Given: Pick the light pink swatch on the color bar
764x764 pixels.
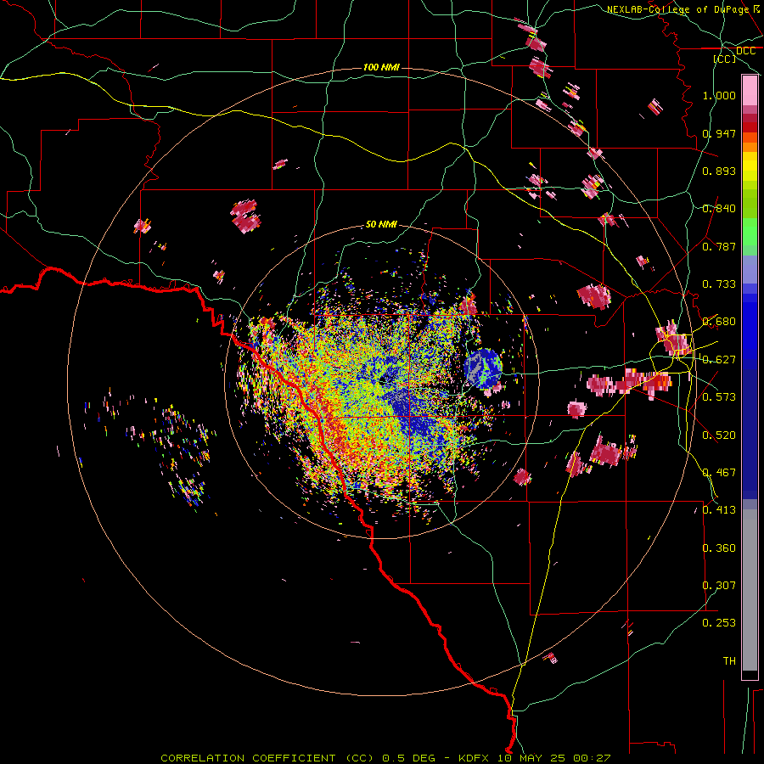Looking at the screenshot, I should coord(750,91).
